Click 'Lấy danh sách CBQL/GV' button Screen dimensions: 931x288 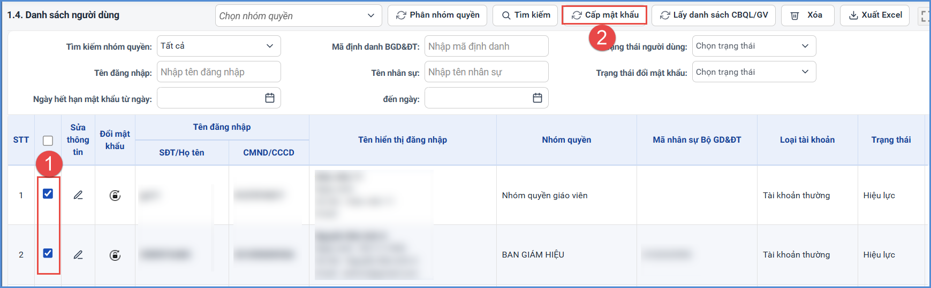click(x=714, y=15)
